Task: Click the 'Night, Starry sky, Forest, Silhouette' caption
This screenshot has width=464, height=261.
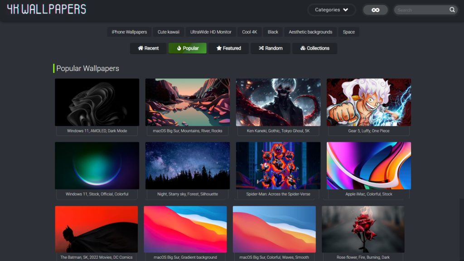Action: coord(188,194)
